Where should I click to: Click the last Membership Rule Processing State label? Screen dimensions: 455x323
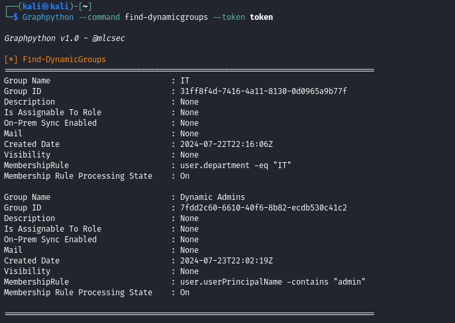(78, 293)
